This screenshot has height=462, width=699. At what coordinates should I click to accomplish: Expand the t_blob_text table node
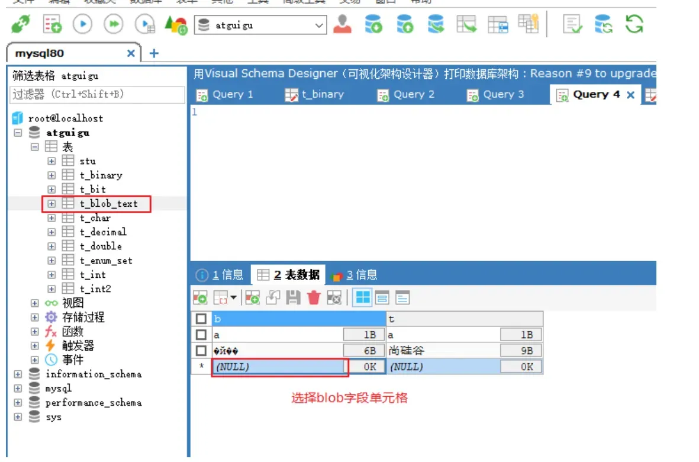[51, 204]
